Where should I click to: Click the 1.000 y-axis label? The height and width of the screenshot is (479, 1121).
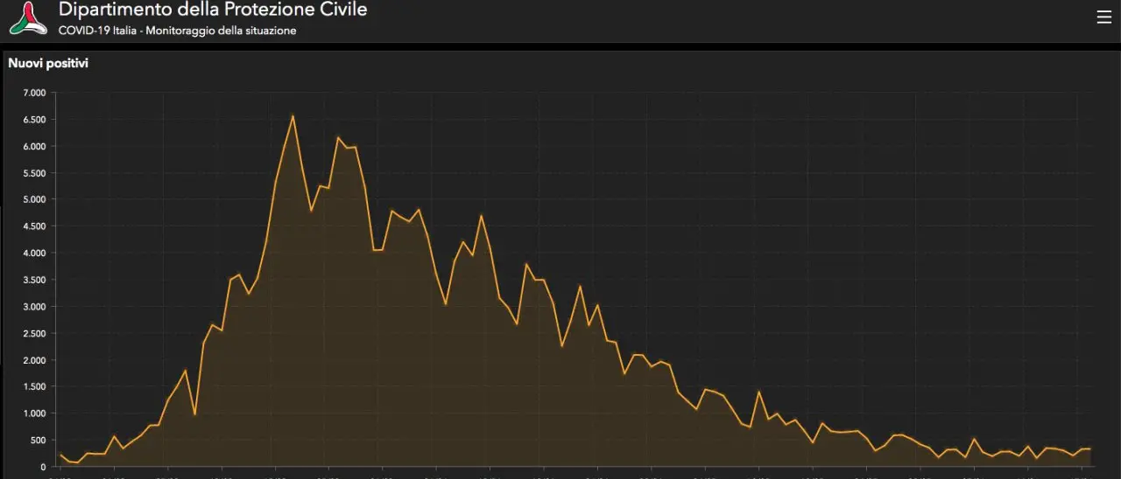(34, 413)
